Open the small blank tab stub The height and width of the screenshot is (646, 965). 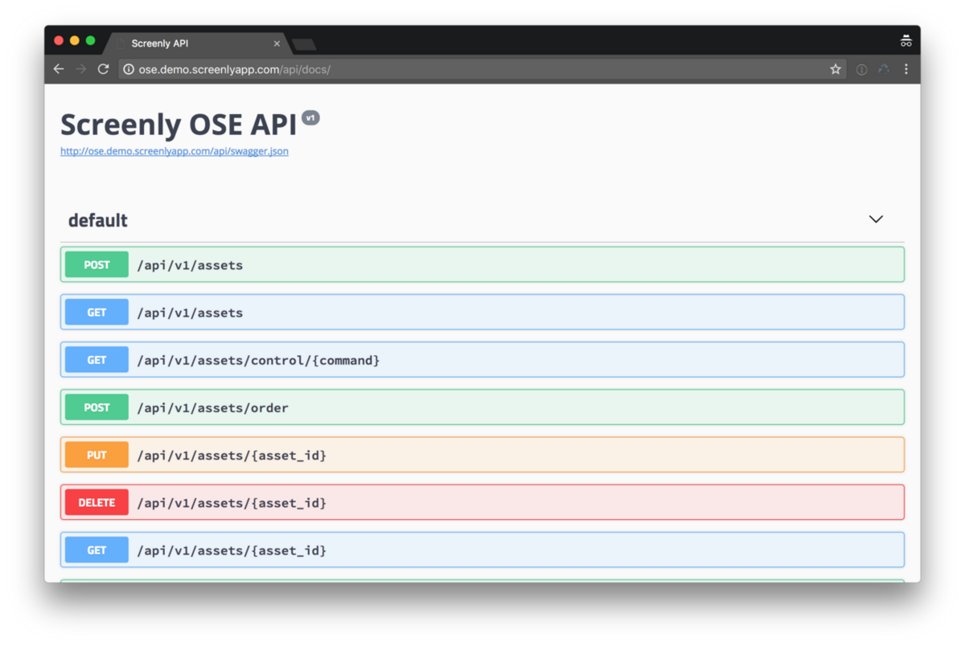click(303, 44)
